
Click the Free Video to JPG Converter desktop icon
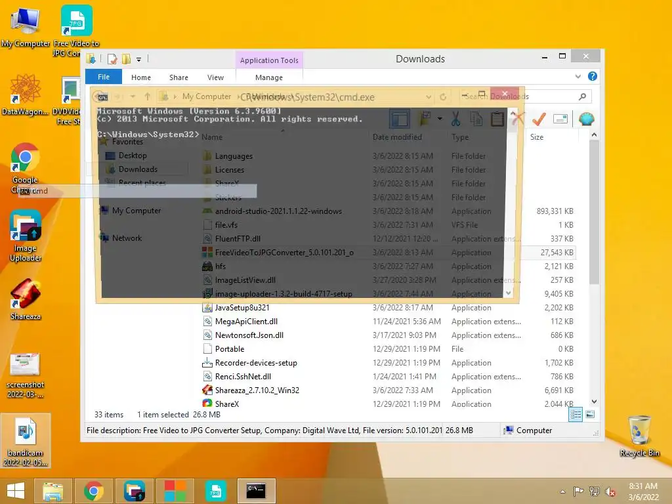pyautogui.click(x=76, y=31)
